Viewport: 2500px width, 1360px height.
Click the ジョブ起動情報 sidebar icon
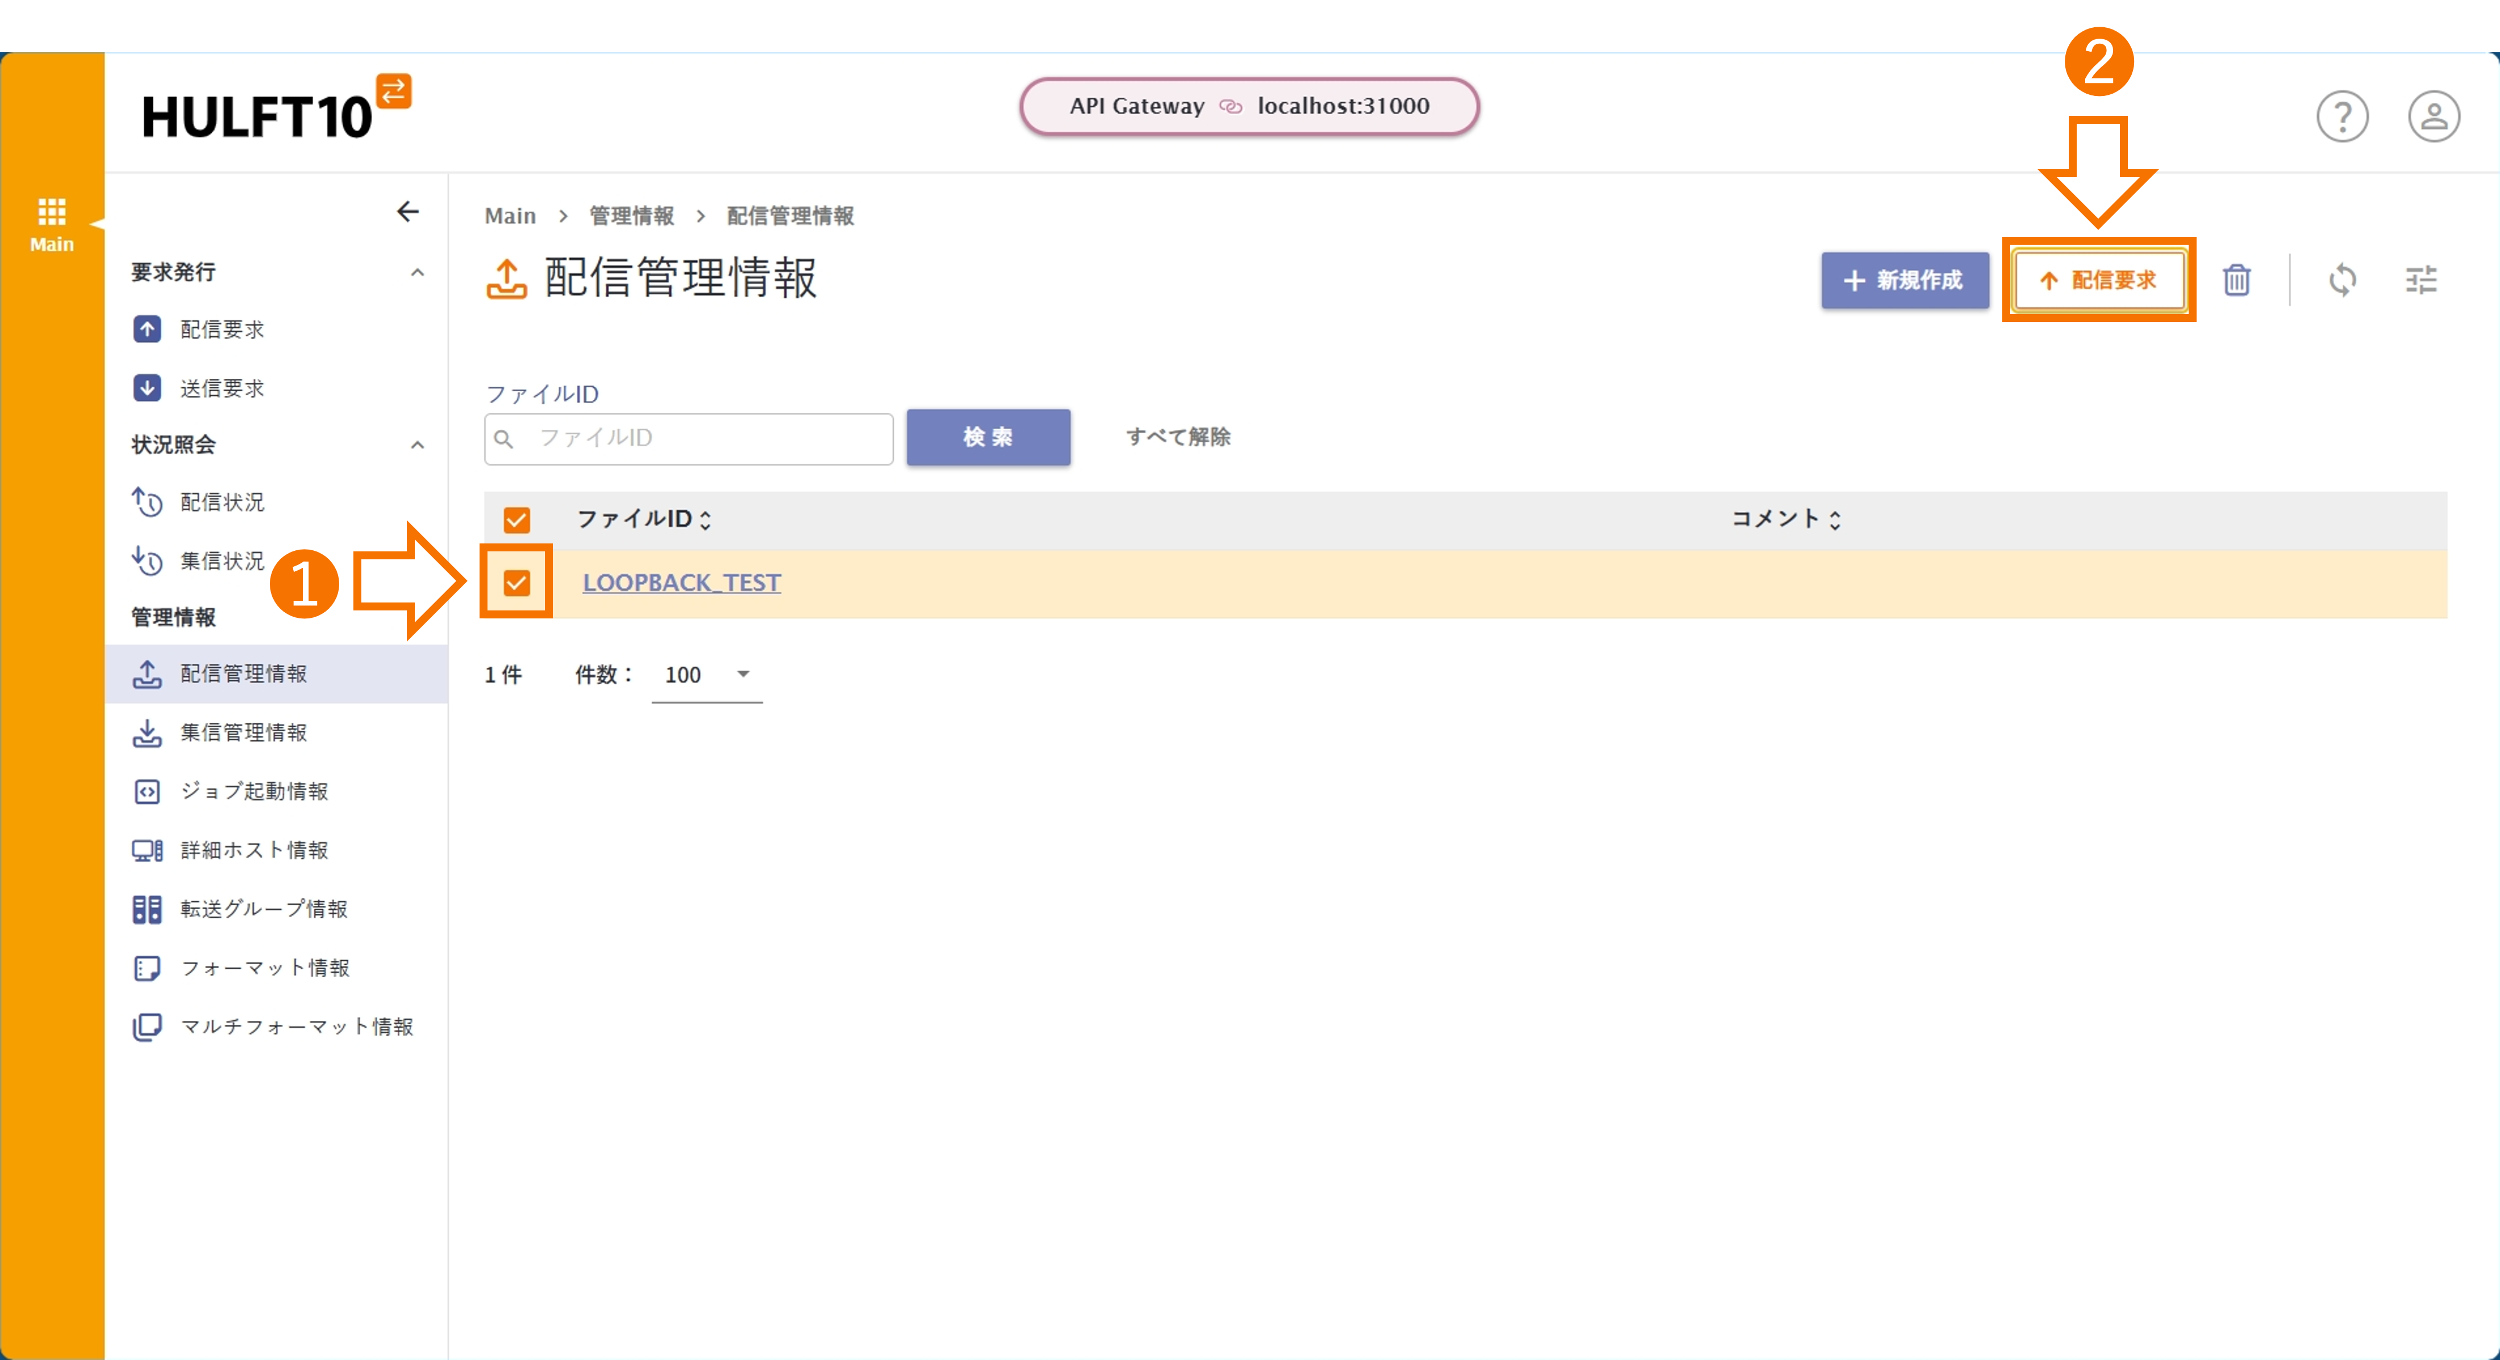(x=148, y=792)
